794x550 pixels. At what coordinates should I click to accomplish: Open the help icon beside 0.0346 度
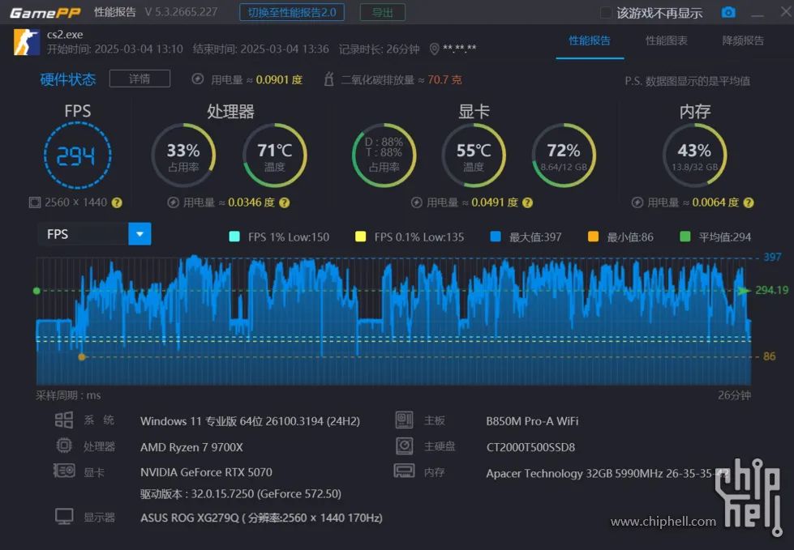[285, 203]
